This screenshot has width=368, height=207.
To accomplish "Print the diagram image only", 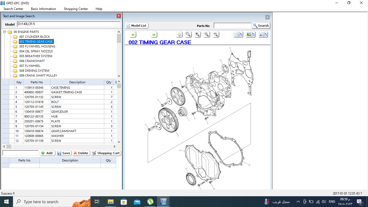I will (x=251, y=34).
